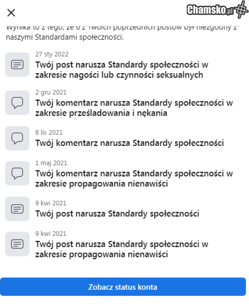Viewport: 249px width, 306px height.
Task: Click the comment icon beside the 2 gru 2021 entry
Action: pos(17,103)
